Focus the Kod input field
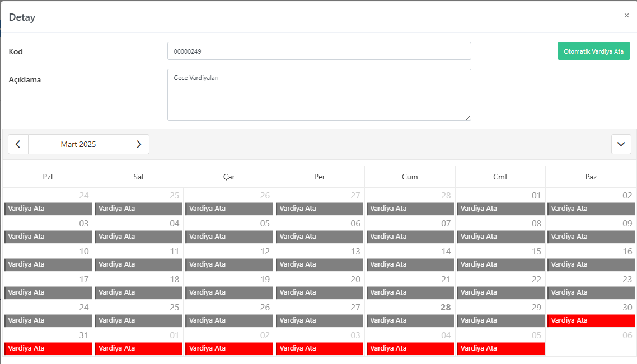637x364 pixels. coord(319,51)
